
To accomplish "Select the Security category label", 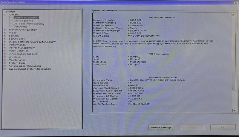I will click(14, 36).
